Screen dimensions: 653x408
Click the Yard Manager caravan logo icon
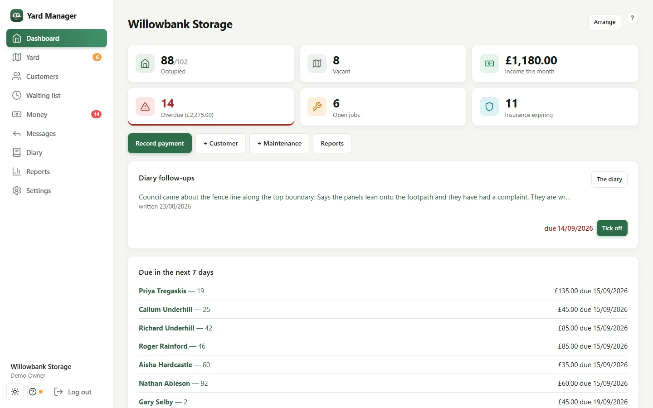17,15
